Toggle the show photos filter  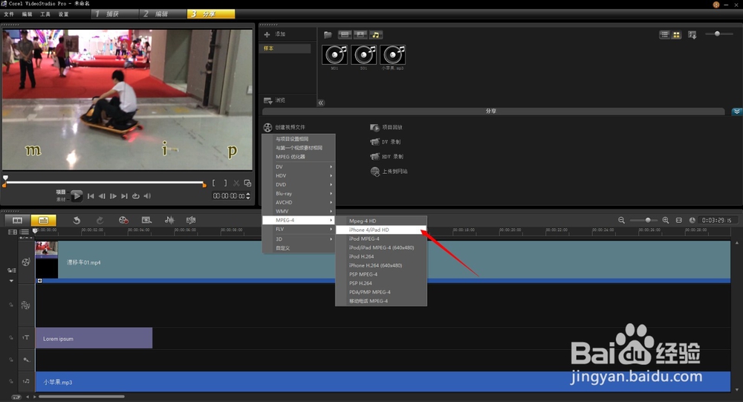coord(360,35)
